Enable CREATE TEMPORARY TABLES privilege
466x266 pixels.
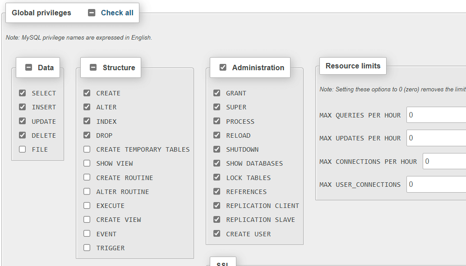pos(87,149)
